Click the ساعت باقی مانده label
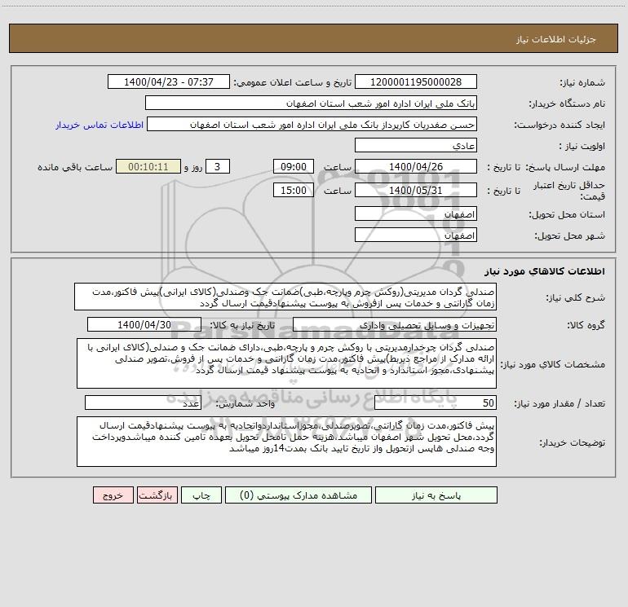The height and width of the screenshot is (607, 628). tap(75, 167)
